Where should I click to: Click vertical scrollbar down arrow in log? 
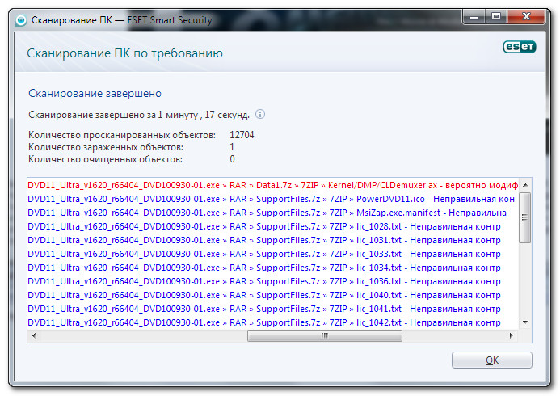[x=525, y=322]
